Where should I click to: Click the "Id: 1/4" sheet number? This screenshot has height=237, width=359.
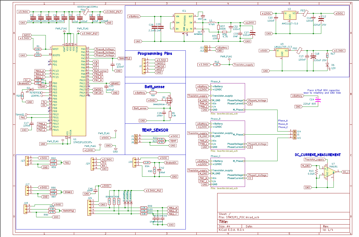[328, 230]
